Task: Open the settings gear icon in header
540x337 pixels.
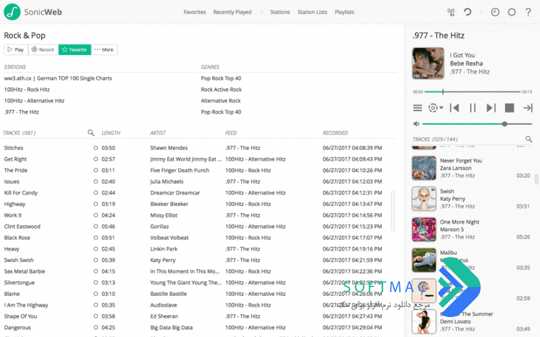Action: pos(512,12)
